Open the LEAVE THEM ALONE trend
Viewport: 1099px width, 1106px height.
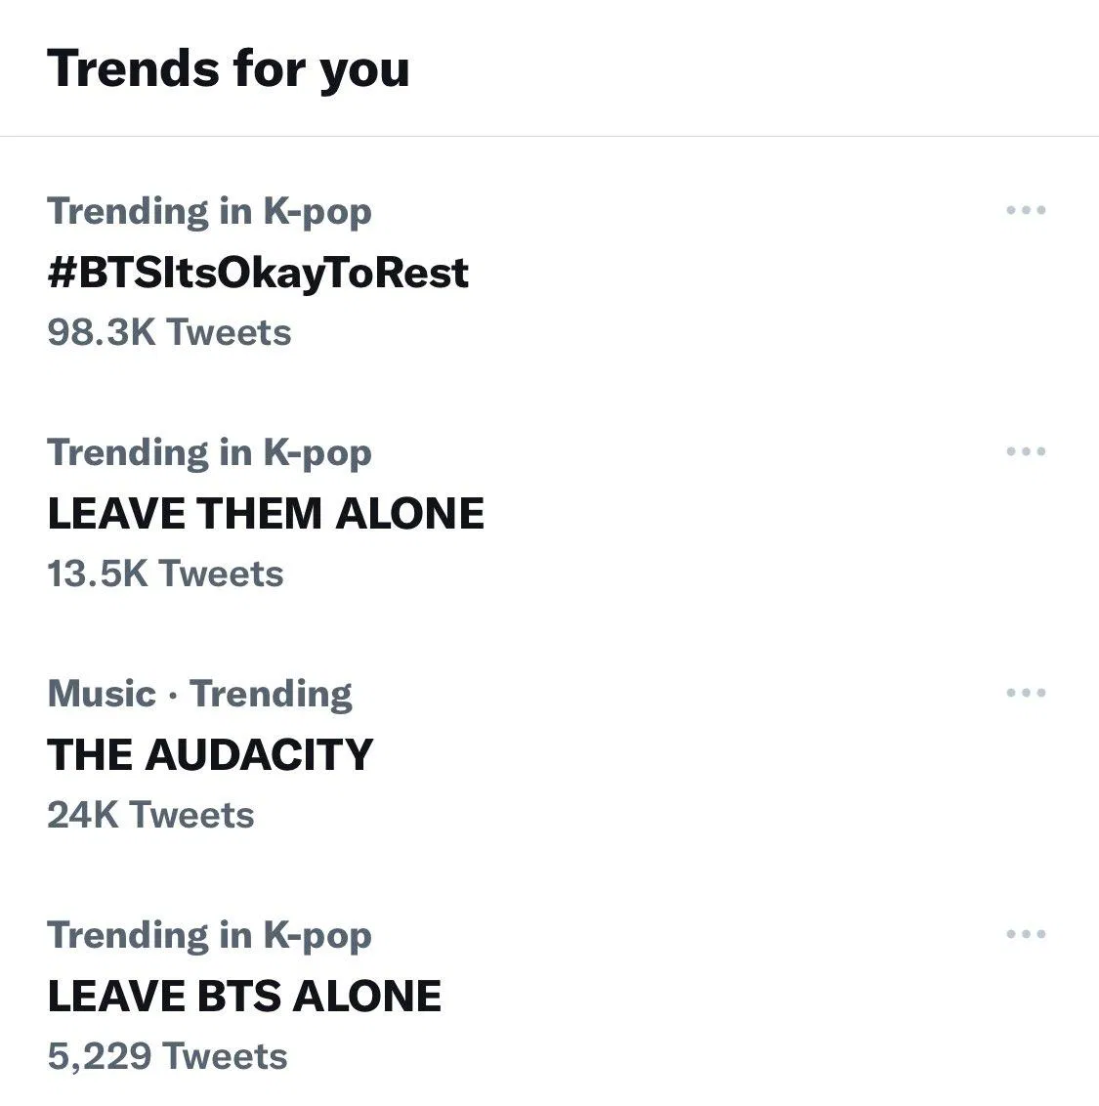click(266, 513)
